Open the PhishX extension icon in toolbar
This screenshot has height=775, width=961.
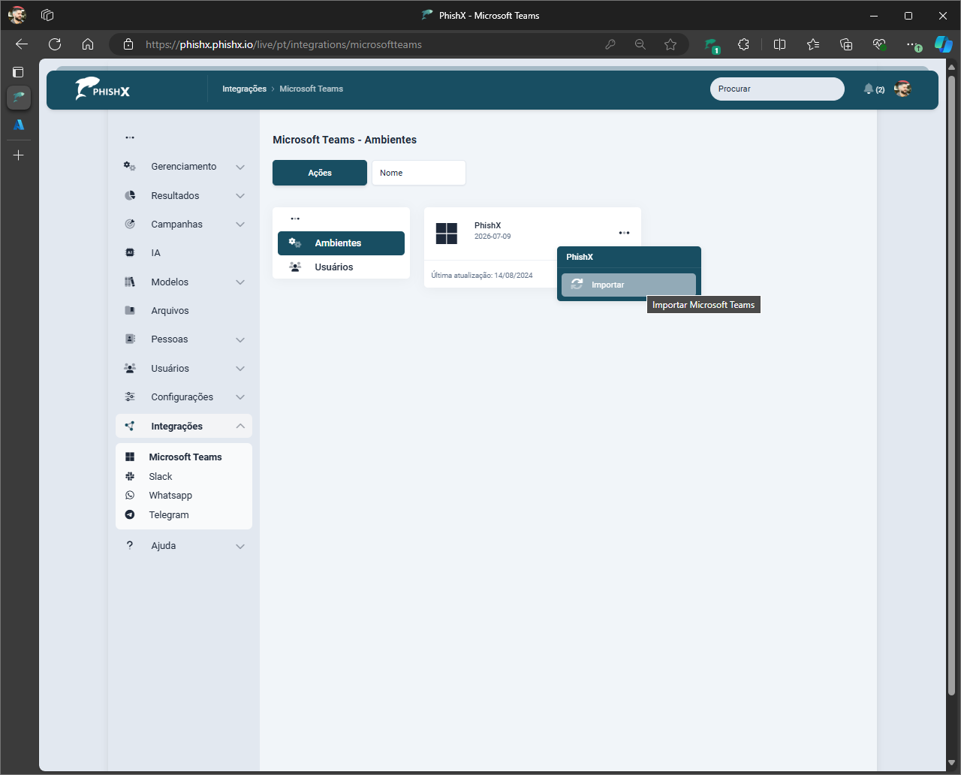coord(711,45)
